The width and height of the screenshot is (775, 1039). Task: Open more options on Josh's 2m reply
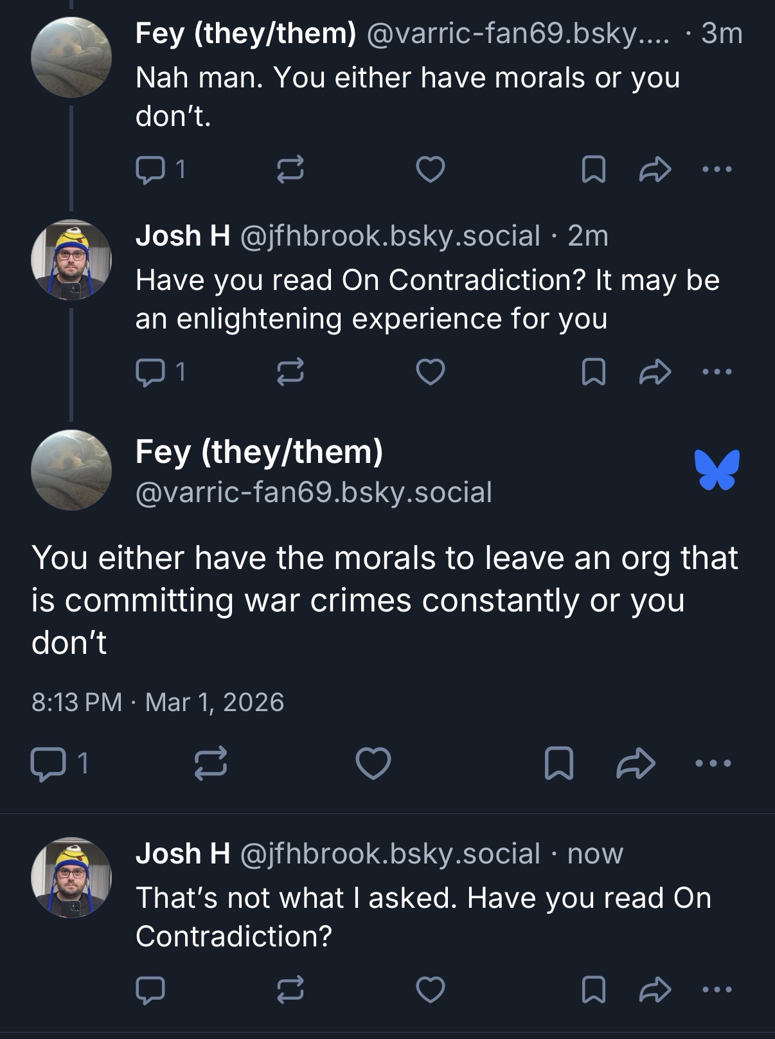(x=717, y=372)
